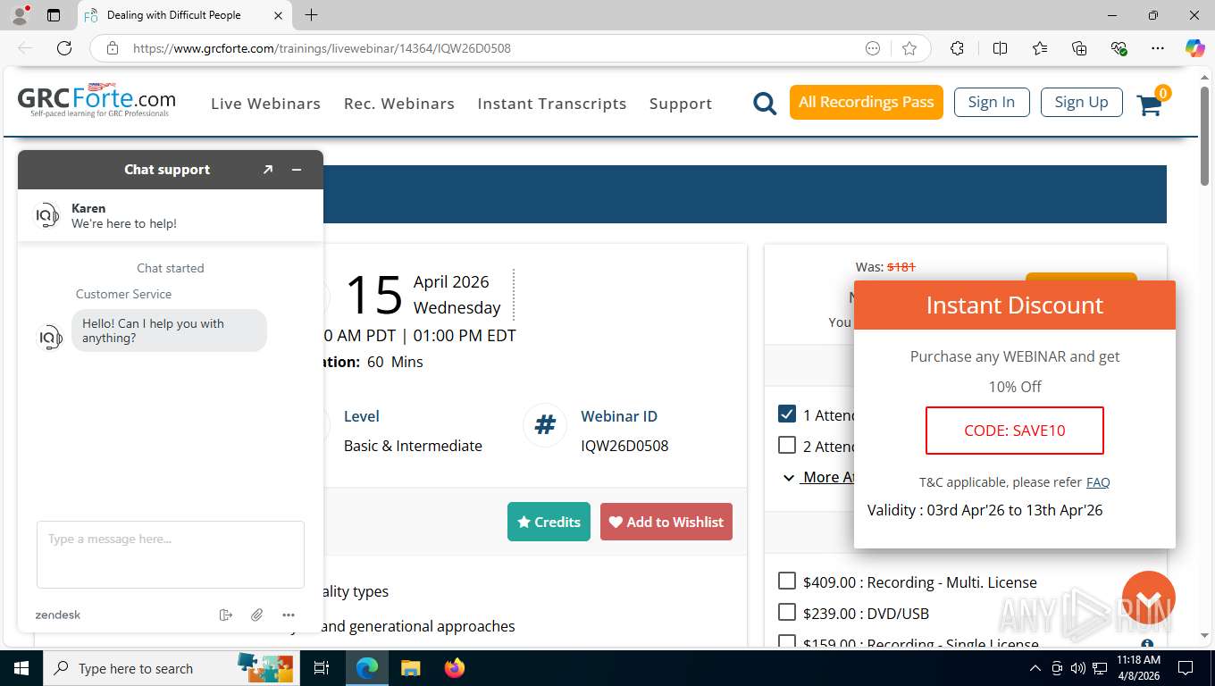Open Edge Settings and more menu
1215x686 pixels.
1158,48
